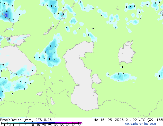Choose the 20–25 mm legend color swatch

pos(46,123)
